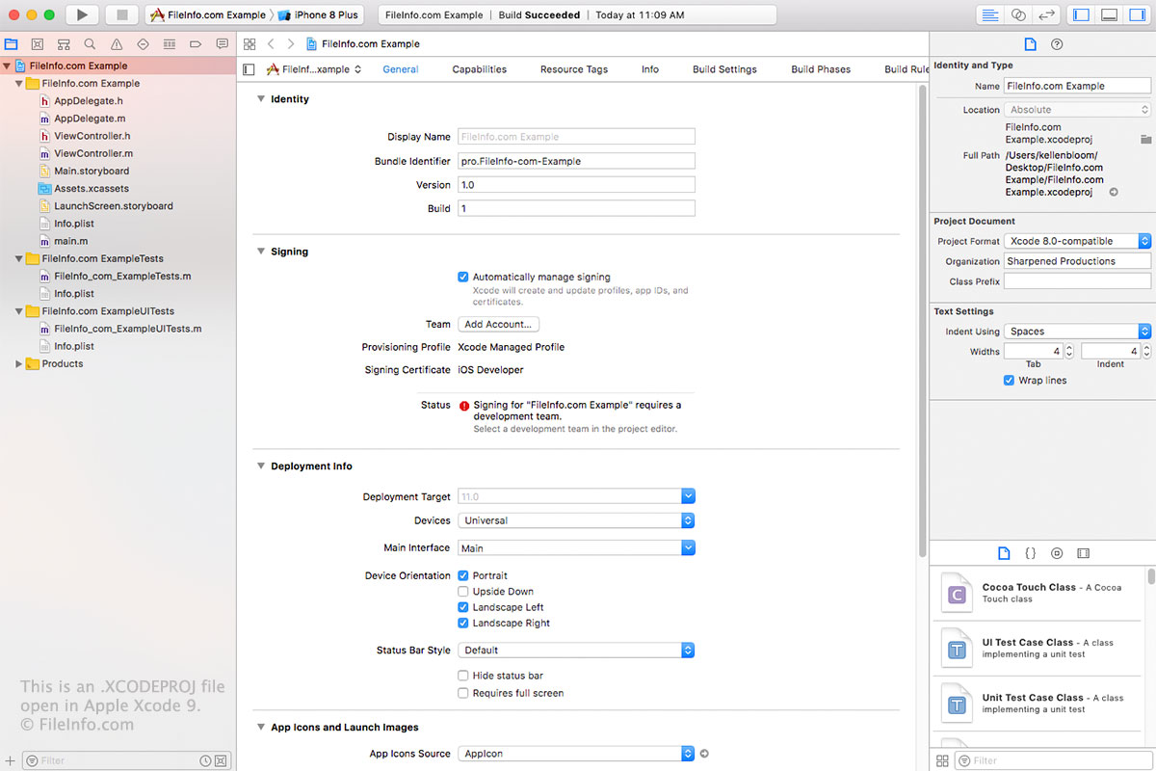Go back in editor history
The image size is (1156, 771).
click(272, 44)
